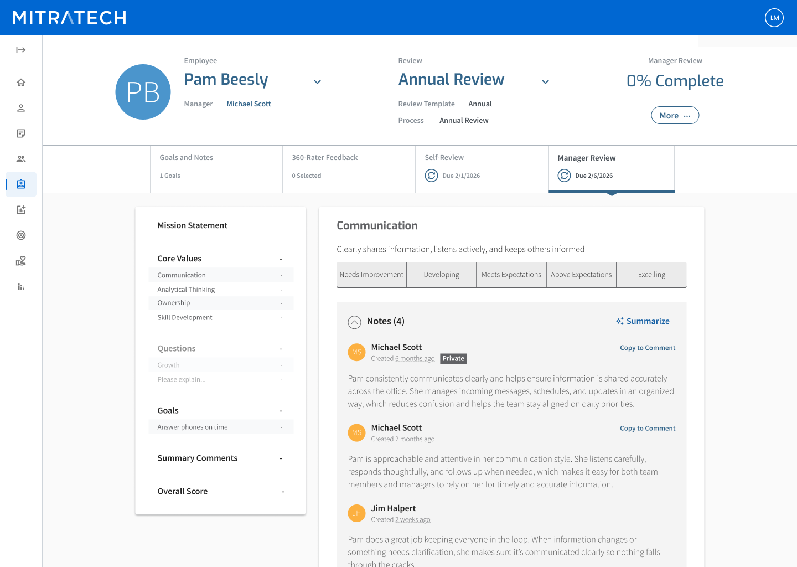This screenshot has width=797, height=567.
Task: Switch to 360-Rater Feedback tab
Action: pos(349,169)
